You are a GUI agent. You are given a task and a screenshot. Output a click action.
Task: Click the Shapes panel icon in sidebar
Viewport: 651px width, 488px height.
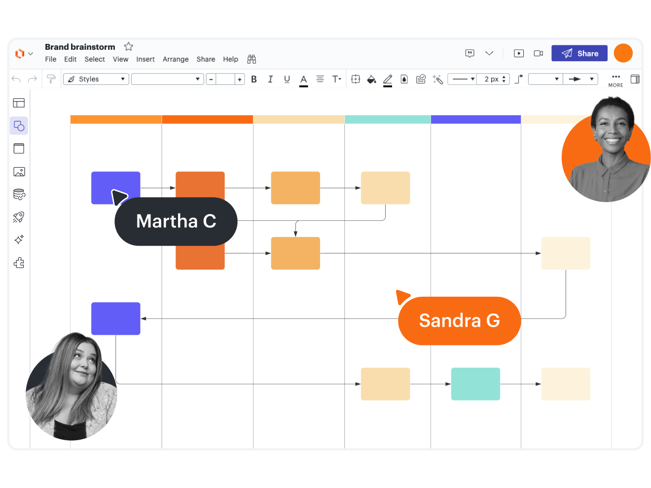coord(19,126)
